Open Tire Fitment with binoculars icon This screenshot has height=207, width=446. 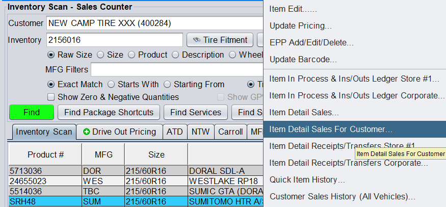coord(220,40)
